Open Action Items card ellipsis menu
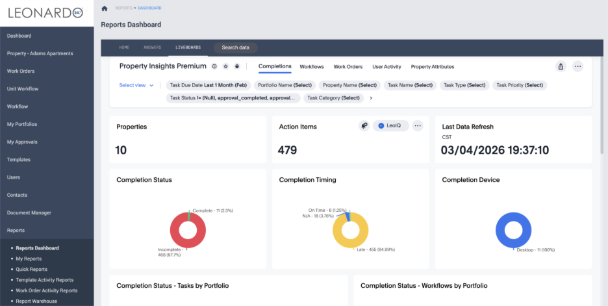 pyautogui.click(x=418, y=126)
